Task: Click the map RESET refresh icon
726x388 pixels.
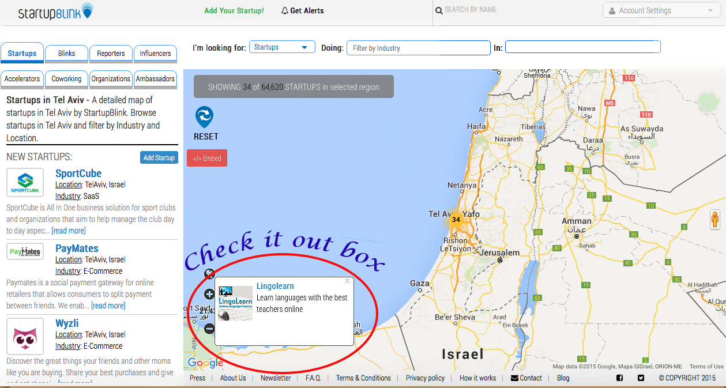Action: click(x=204, y=117)
